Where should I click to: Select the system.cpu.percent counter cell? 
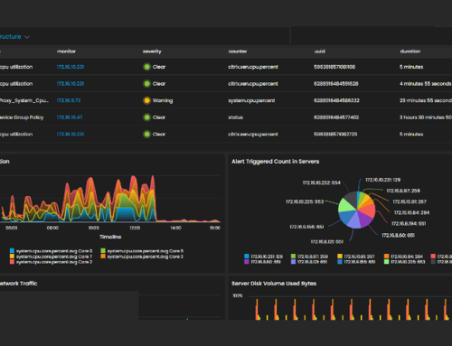(251, 100)
